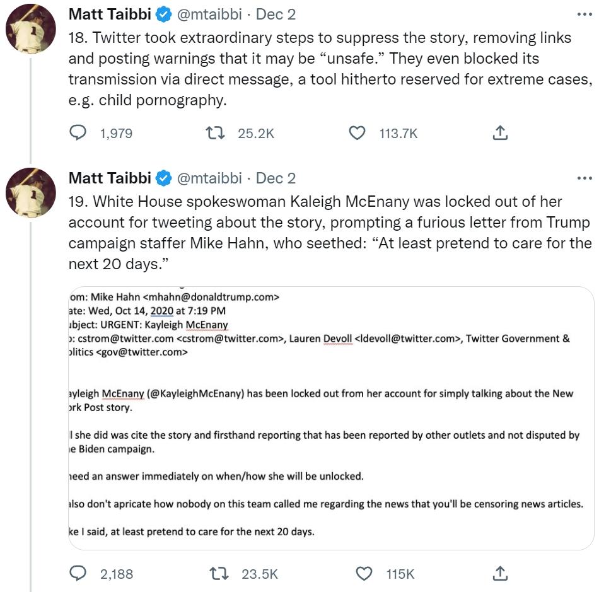Reply to tweet 19 about Kaleigh McEnany

pos(78,574)
